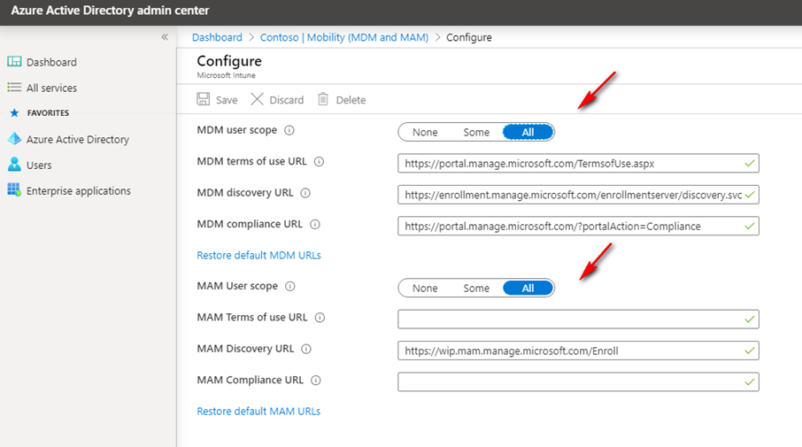Viewport: 802px width, 447px height.
Task: Set MDM user scope to None
Action: click(x=425, y=132)
